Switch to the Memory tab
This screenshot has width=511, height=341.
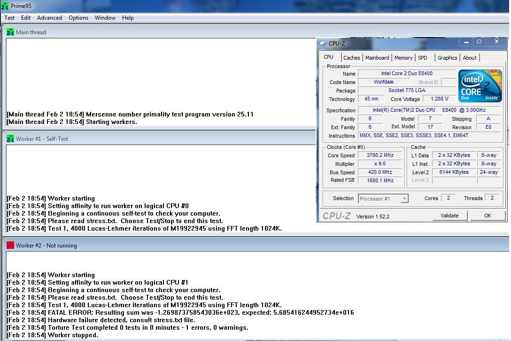pyautogui.click(x=403, y=58)
